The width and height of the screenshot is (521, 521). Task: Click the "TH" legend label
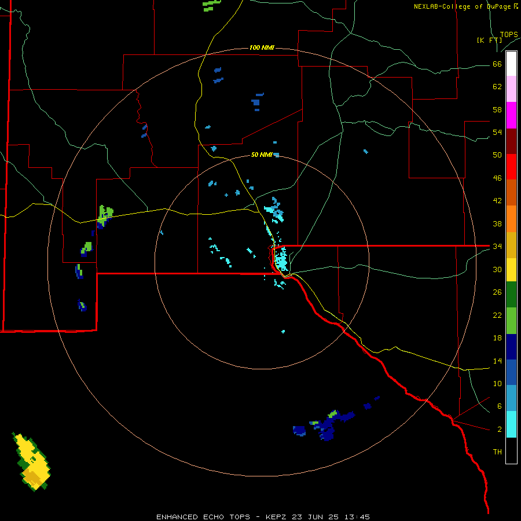point(497,452)
